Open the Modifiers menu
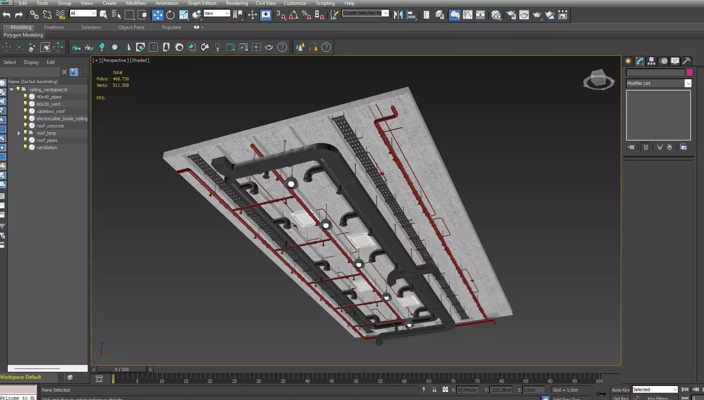704x400 pixels. (x=136, y=3)
